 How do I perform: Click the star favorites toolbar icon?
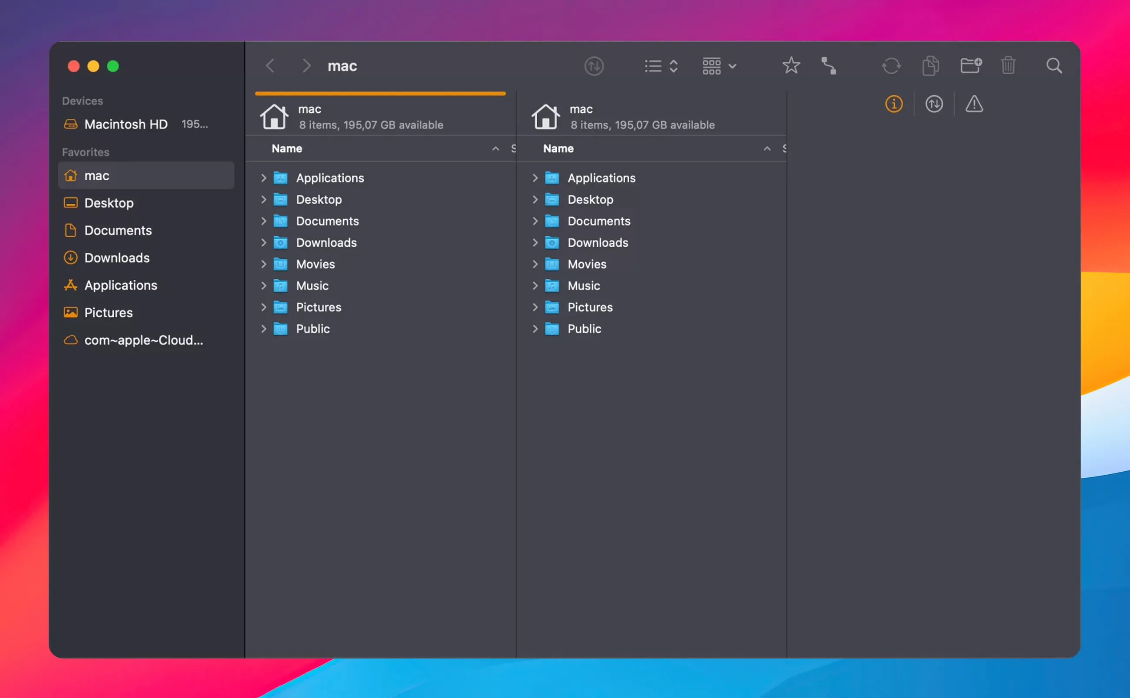[791, 65]
